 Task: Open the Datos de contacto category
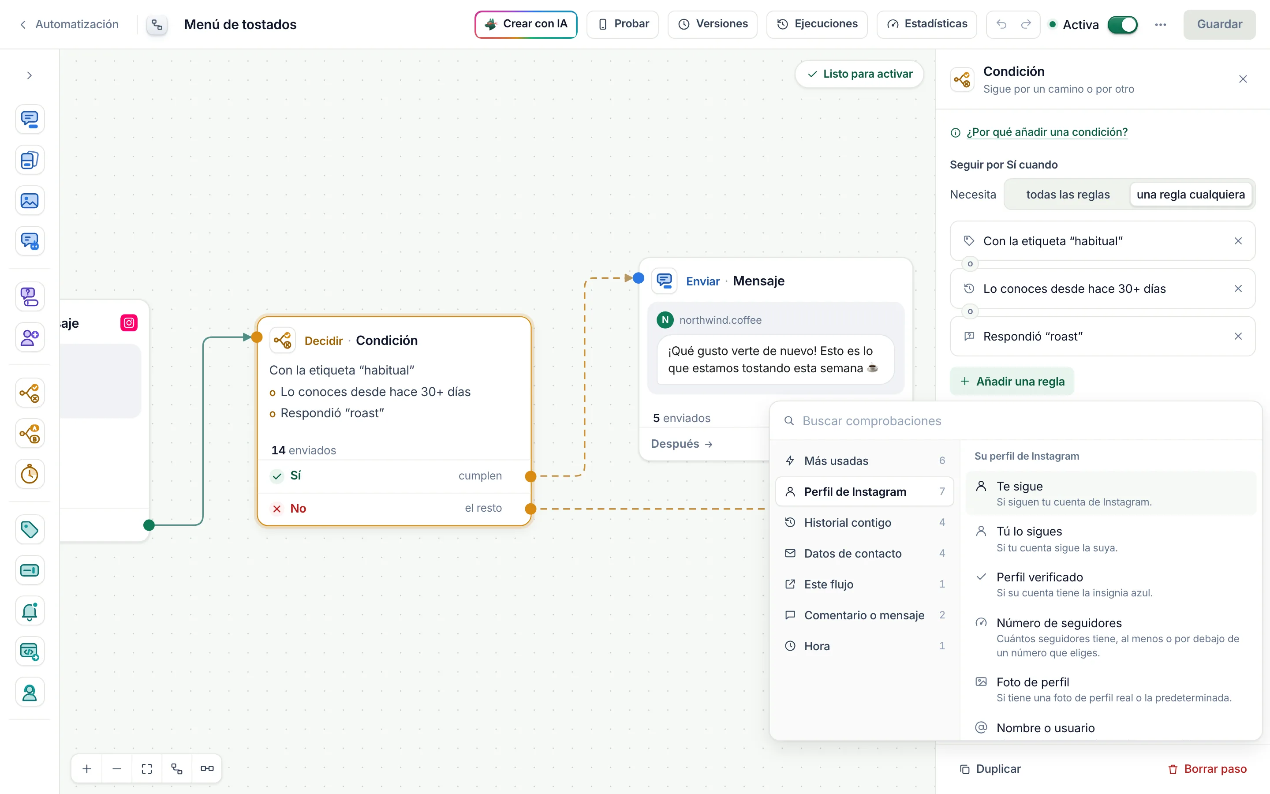[864, 554]
